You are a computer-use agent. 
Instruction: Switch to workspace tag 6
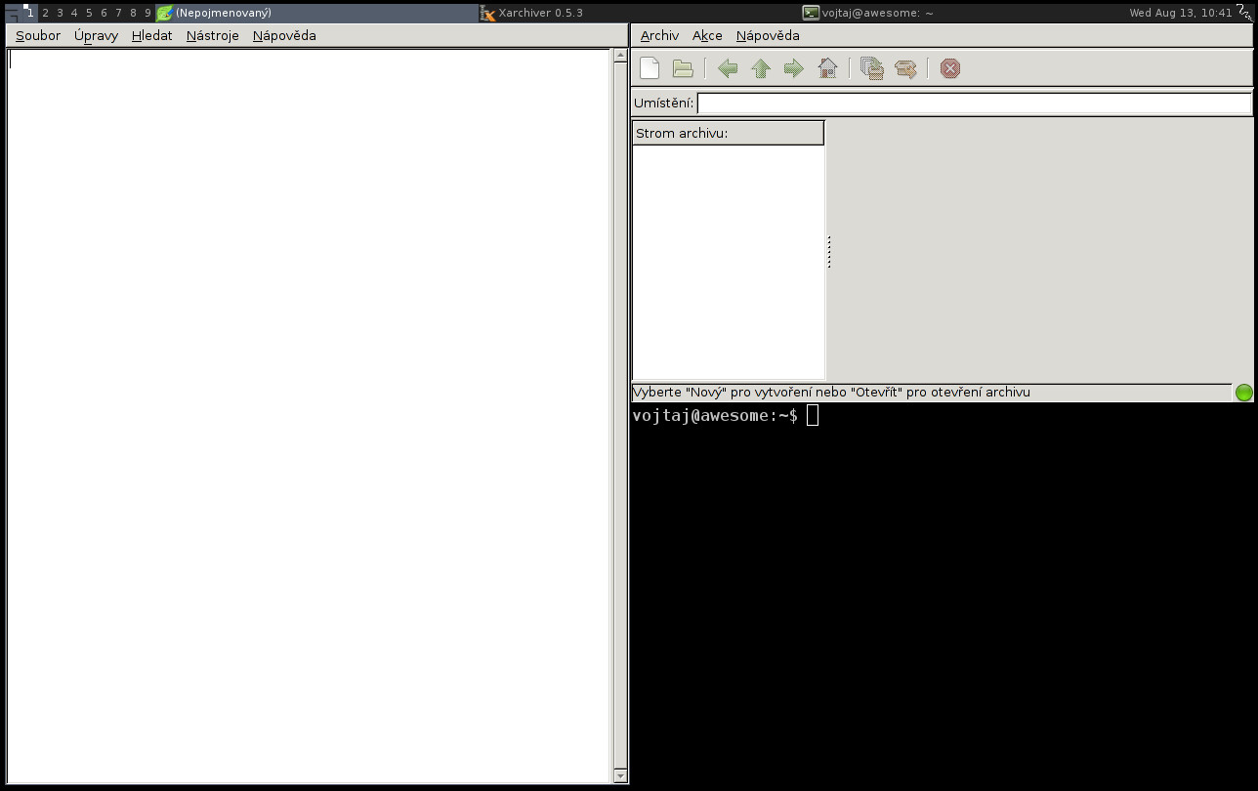coord(104,13)
